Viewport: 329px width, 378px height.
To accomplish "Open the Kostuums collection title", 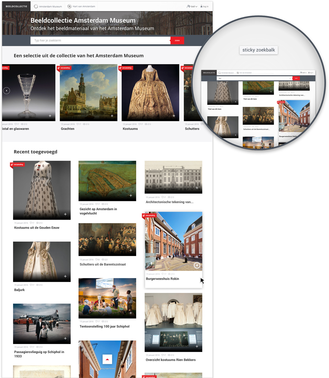I will pyautogui.click(x=130, y=129).
